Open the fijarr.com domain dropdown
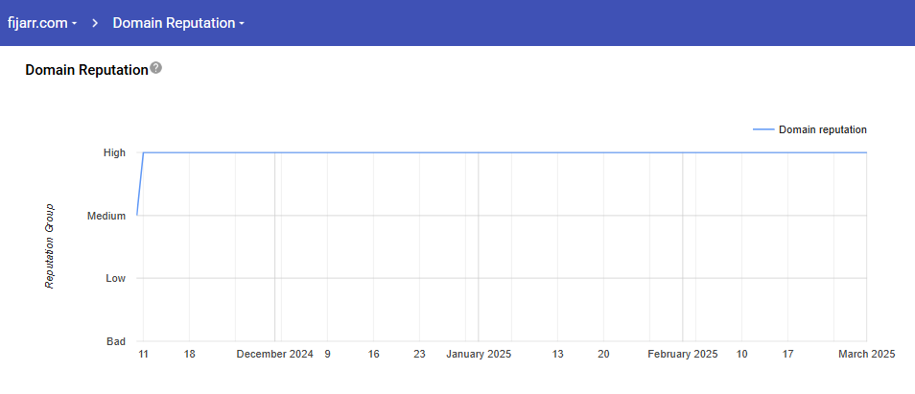Image resolution: width=915 pixels, height=394 pixels. [x=42, y=23]
